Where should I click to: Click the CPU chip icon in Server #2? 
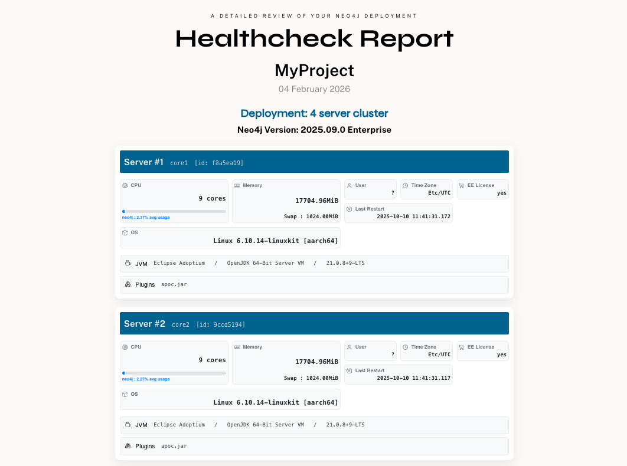(x=125, y=347)
